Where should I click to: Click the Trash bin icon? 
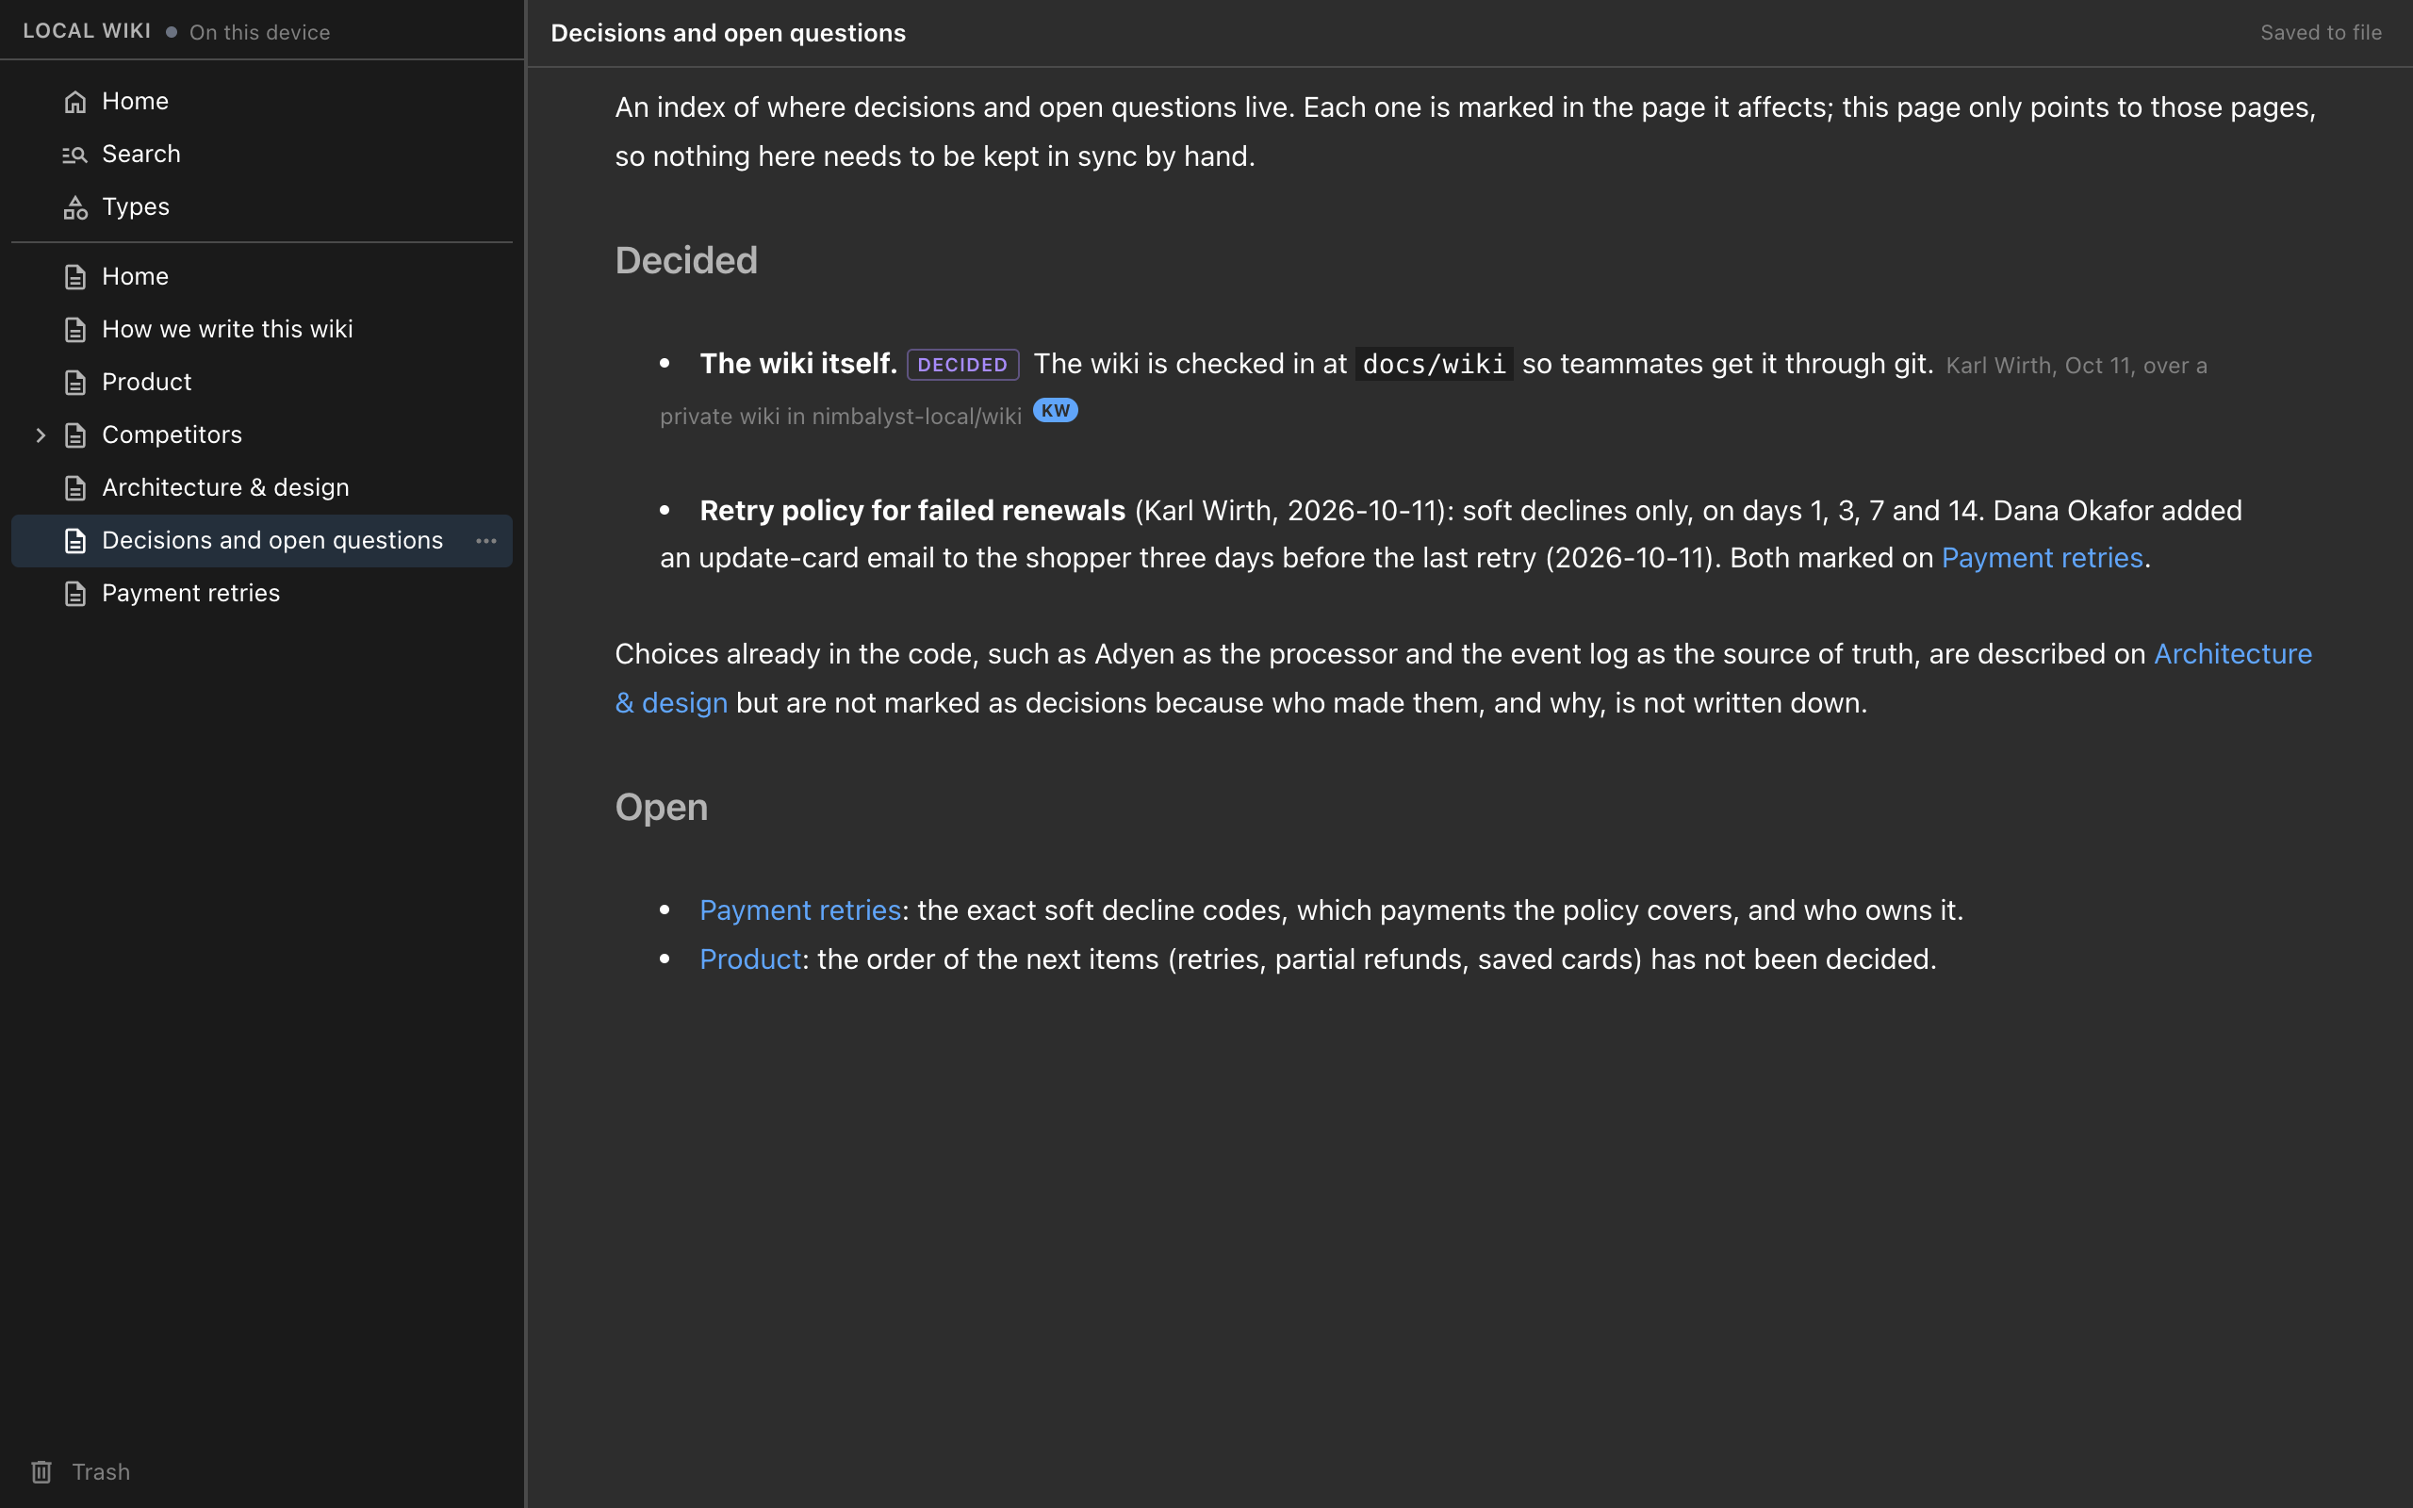41,1472
